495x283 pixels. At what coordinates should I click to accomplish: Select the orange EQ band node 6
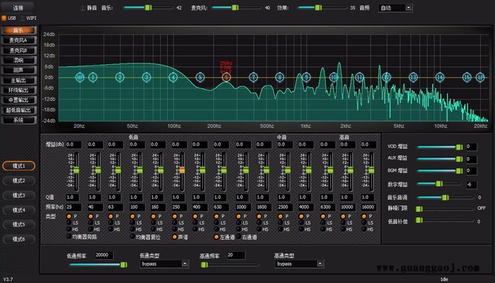pyautogui.click(x=226, y=77)
